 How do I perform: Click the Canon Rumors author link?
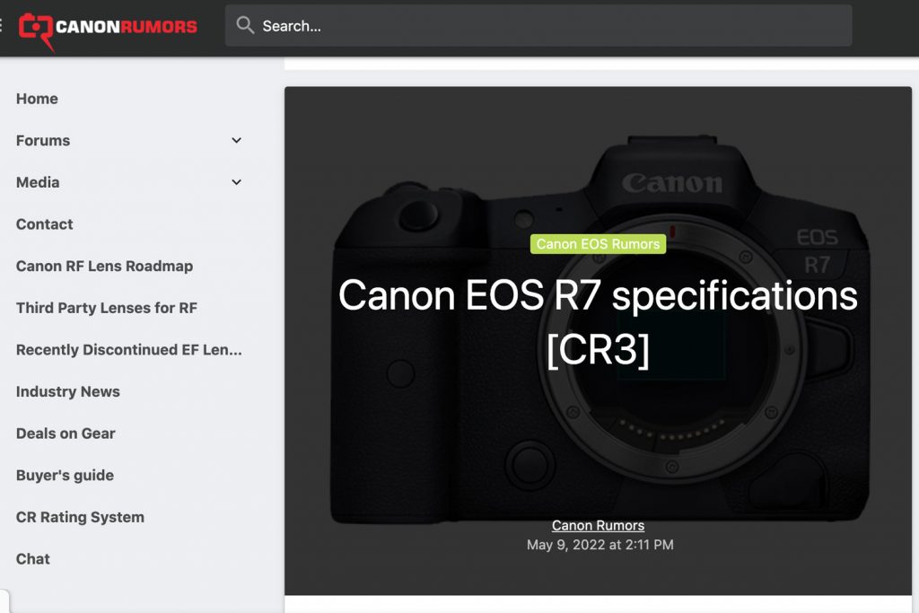click(598, 526)
